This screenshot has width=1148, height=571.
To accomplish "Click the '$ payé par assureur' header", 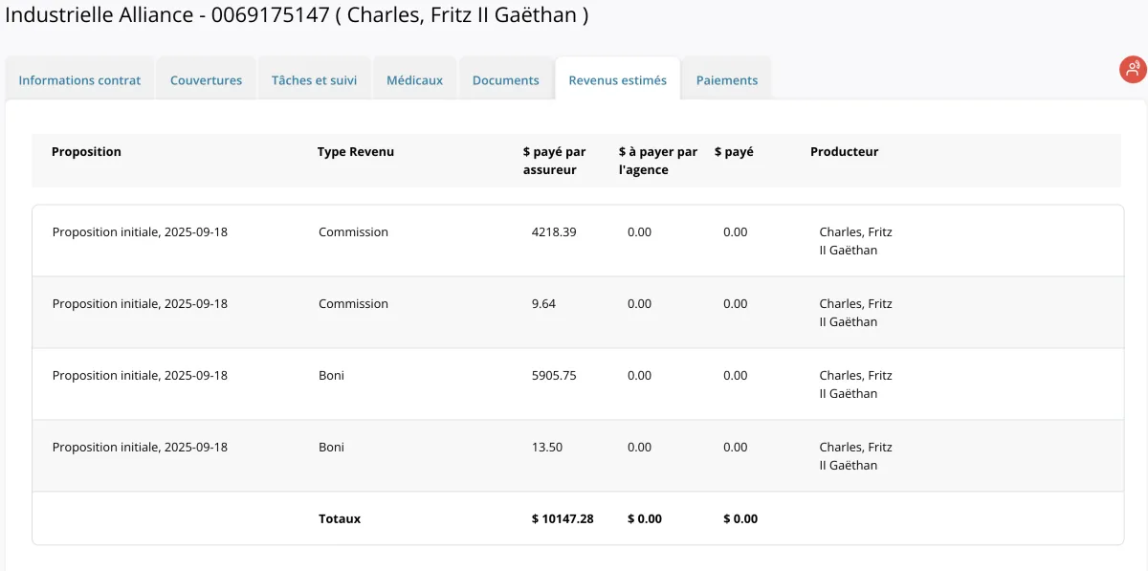I will (x=555, y=161).
